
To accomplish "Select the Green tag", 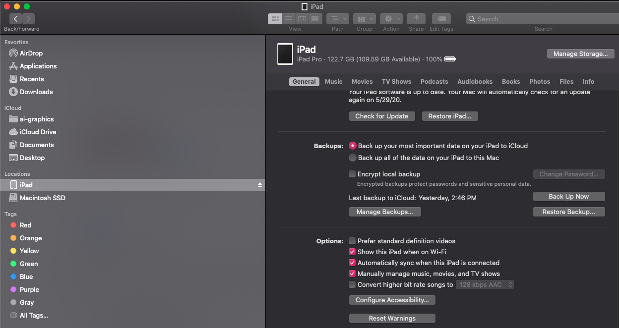I will coord(24,264).
